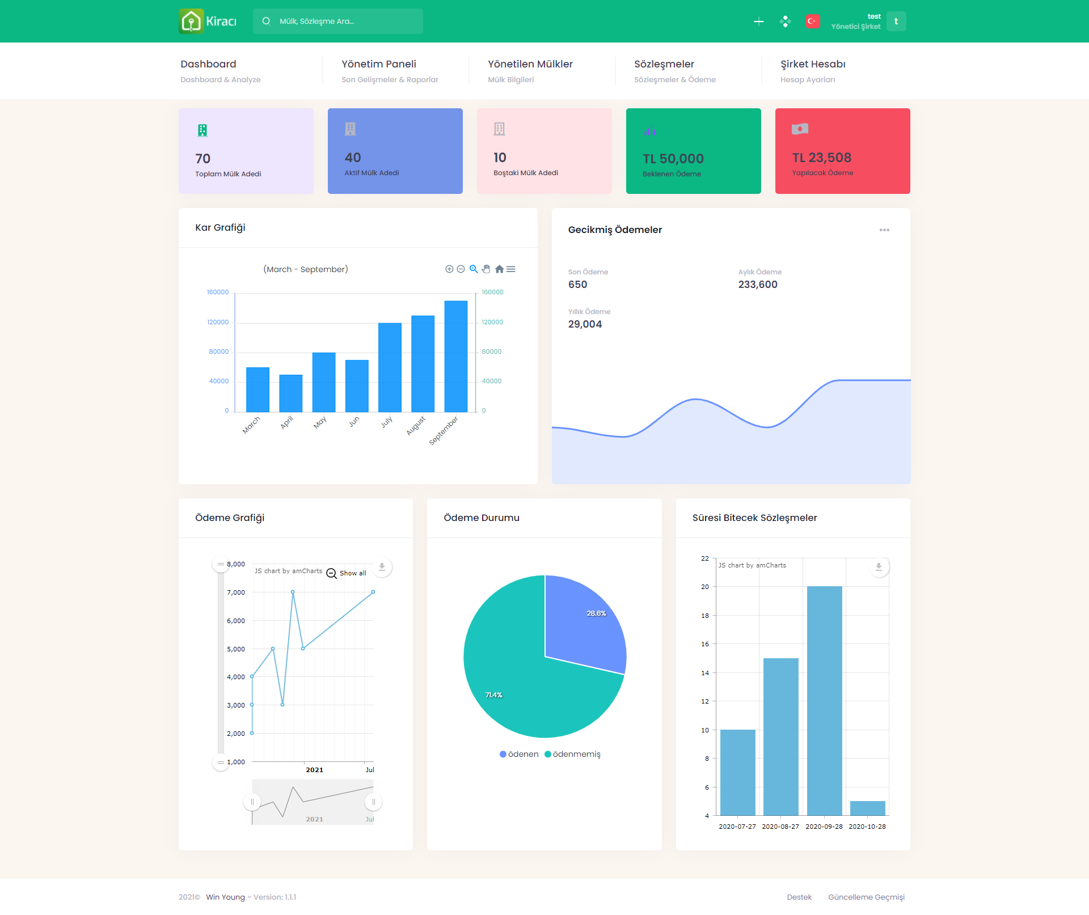This screenshot has height=915, width=1089.
Task: Open the Kar Grafiği hamburger export menu
Action: pos(511,269)
